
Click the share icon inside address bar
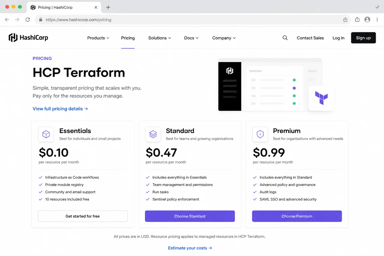(345, 20)
